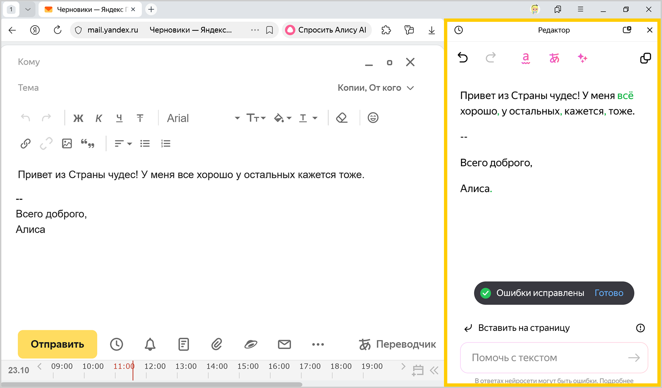
Task: Insert a link into the email
Action: (x=25, y=143)
